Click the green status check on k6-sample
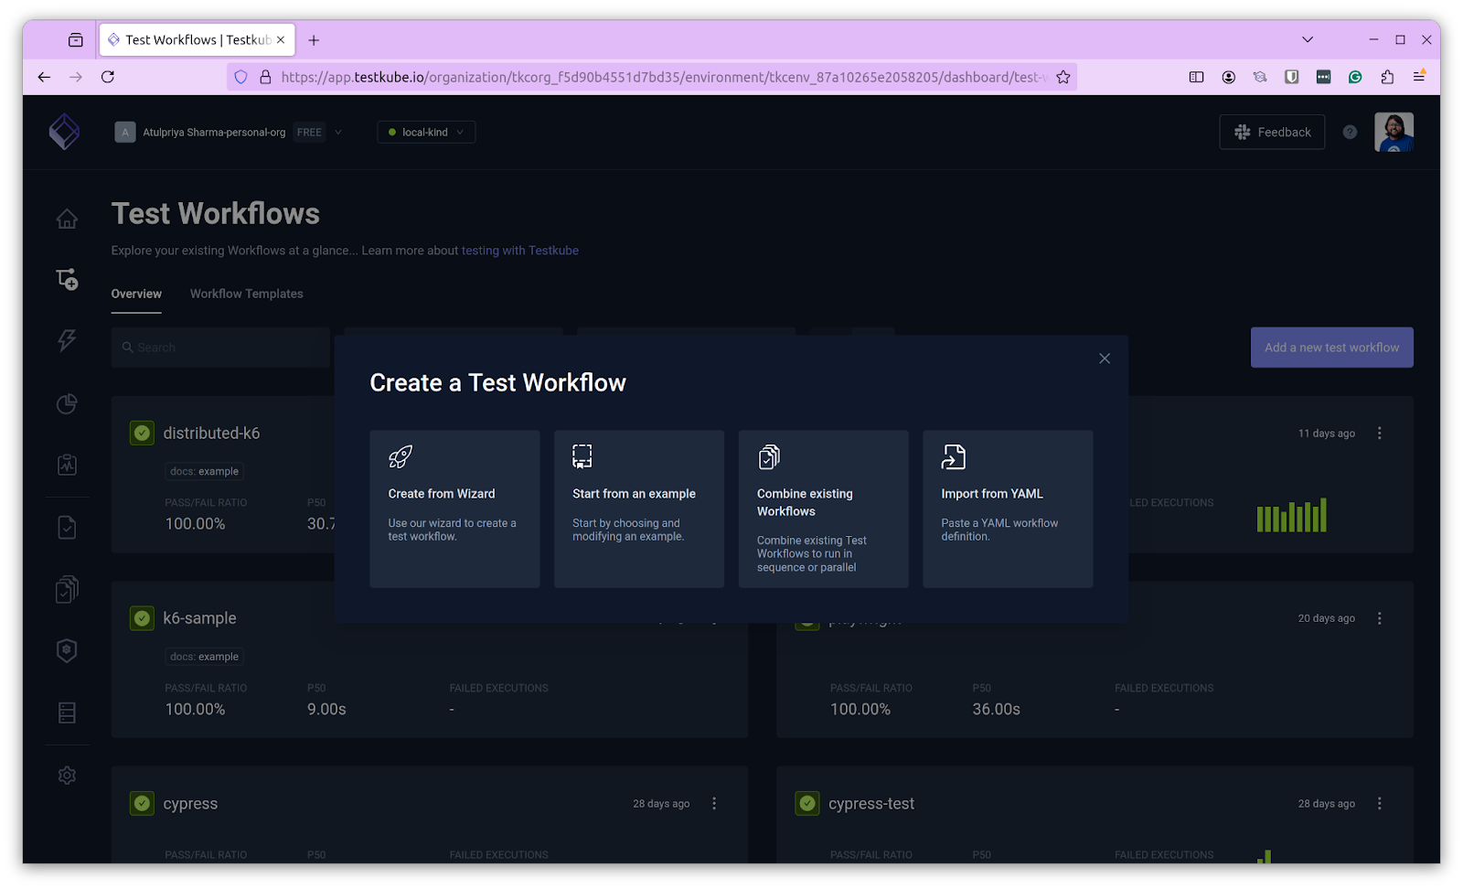Screen dimensions: 1463x889 [x=142, y=618]
